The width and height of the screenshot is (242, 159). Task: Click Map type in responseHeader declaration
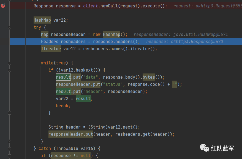[45, 35]
